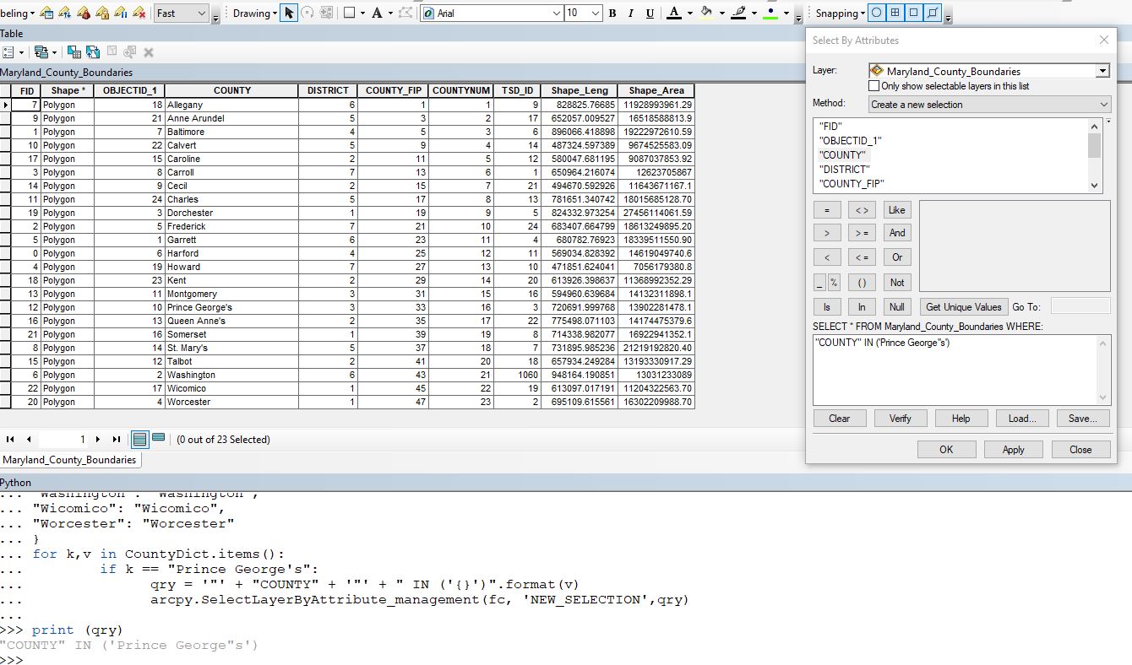Click the Related Tables icon
Viewport: 1132px width, 665px height.
tap(41, 52)
